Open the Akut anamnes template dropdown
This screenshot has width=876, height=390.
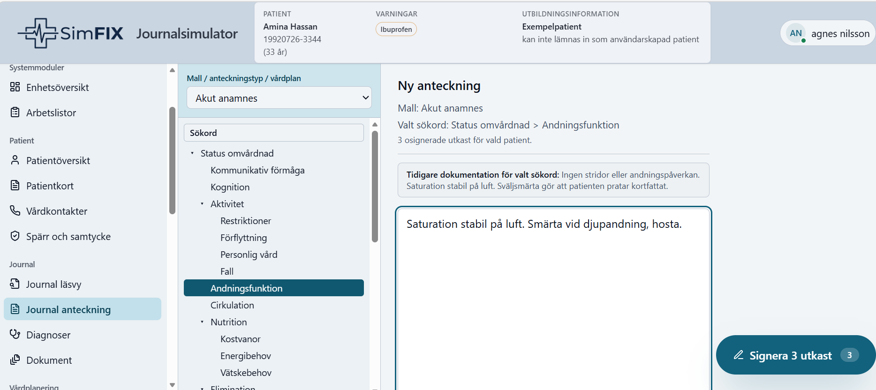tap(279, 98)
